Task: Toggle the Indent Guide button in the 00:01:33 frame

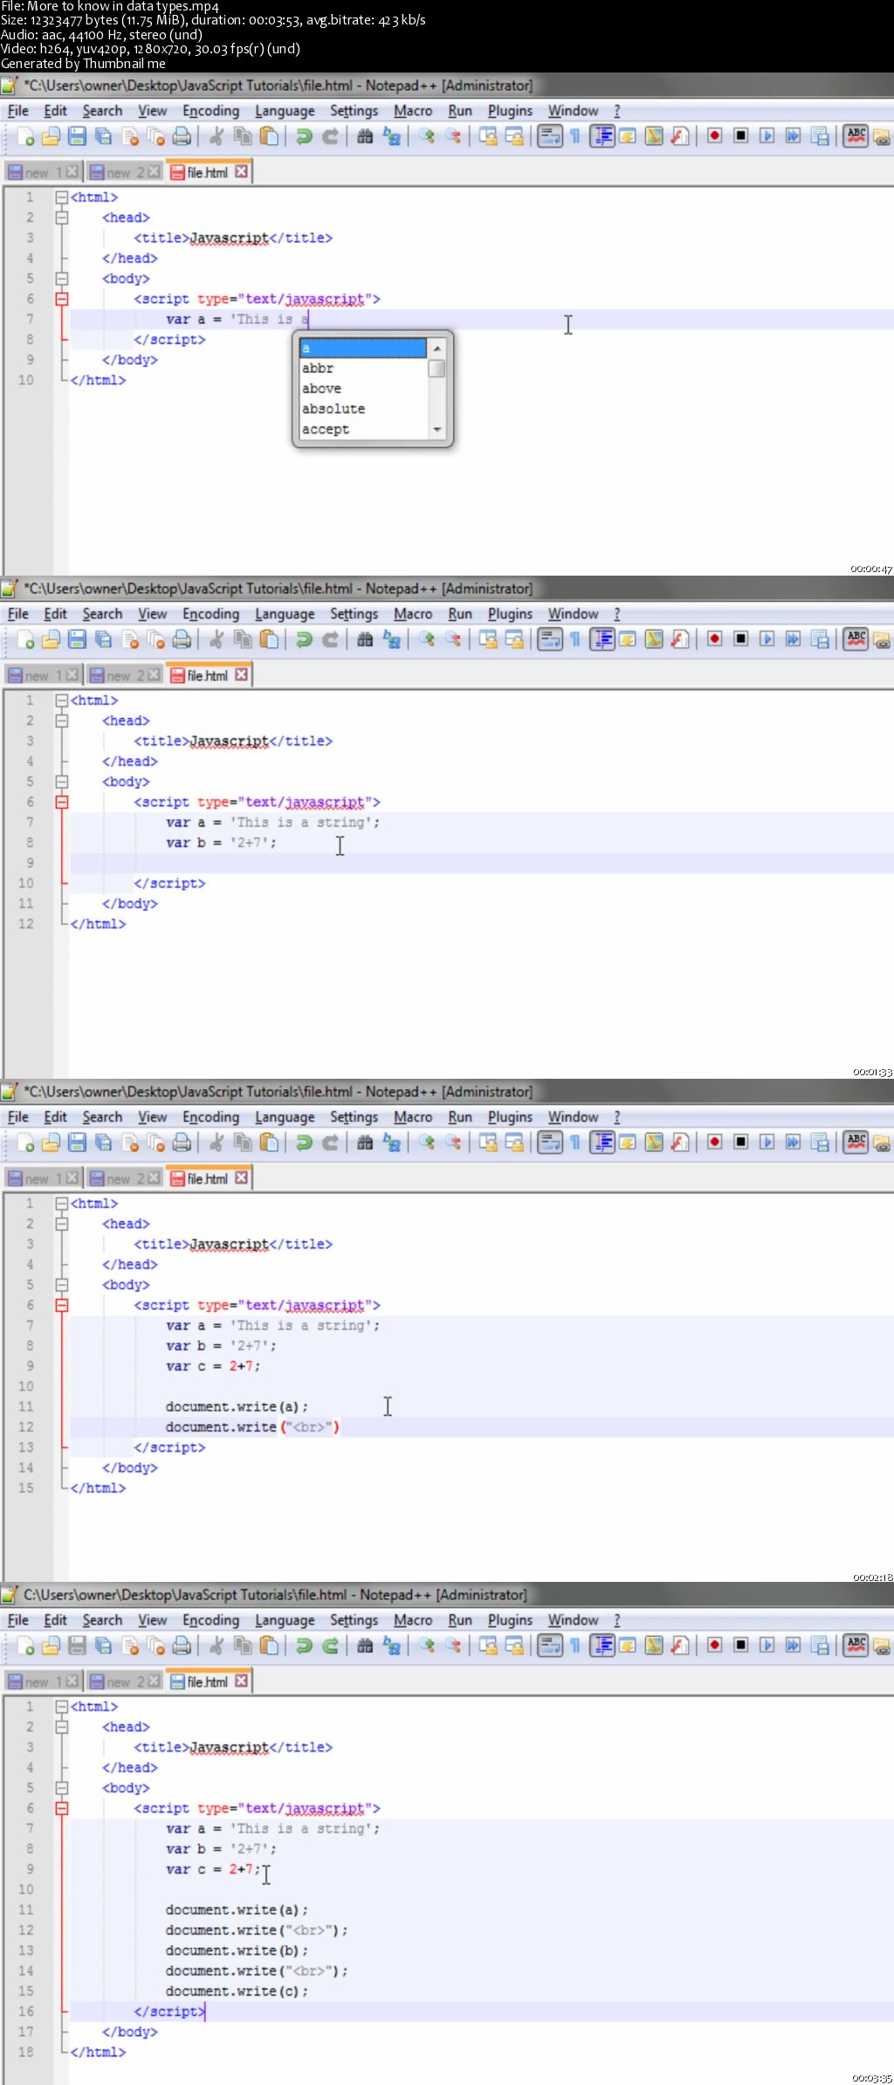Action: coord(602,639)
